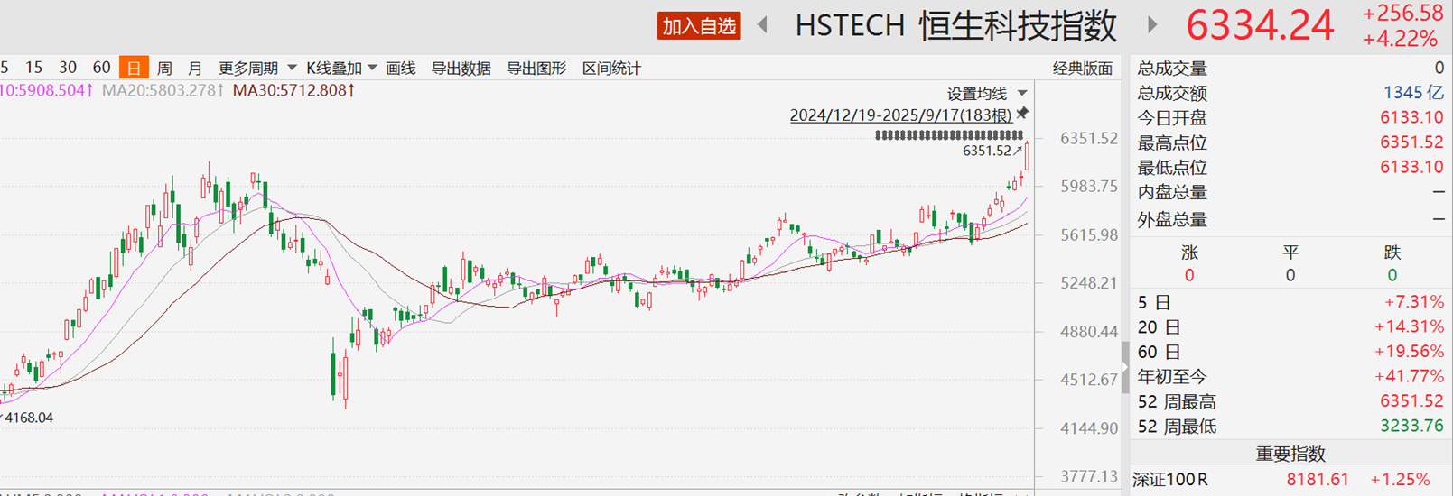Click 最高点位 value 6351.52
The width and height of the screenshot is (1453, 496).
[x=1411, y=142]
